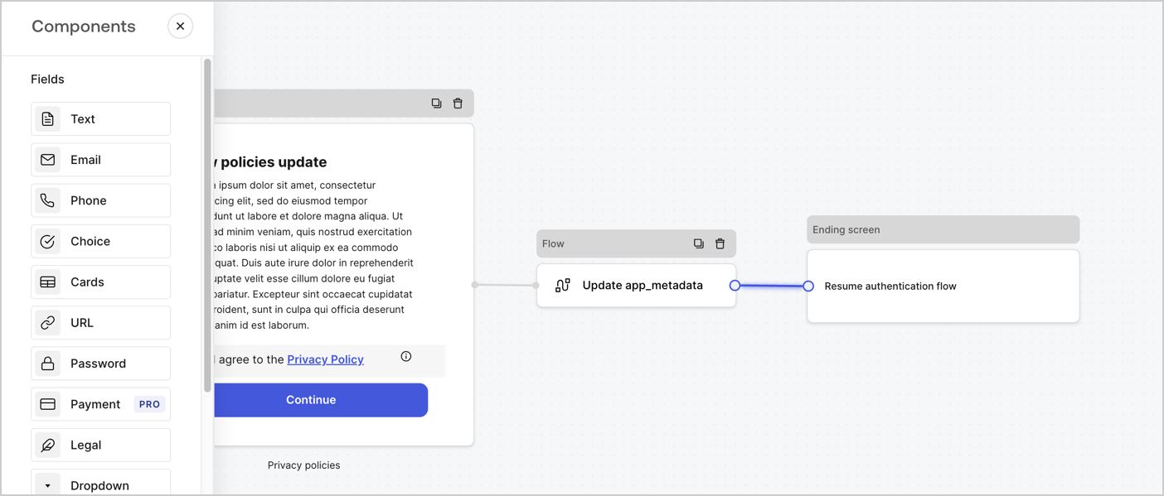Choose the Password field component

click(x=100, y=363)
